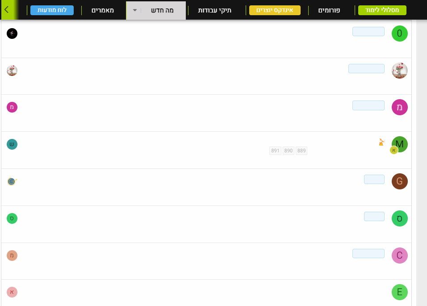Image resolution: width=427 pixels, height=306 pixels.
Task: Open the green 'E' user avatar
Action: 399,292
